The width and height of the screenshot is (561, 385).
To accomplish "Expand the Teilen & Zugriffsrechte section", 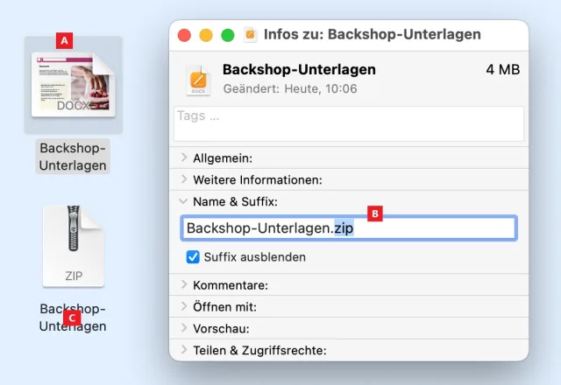I will pos(184,349).
